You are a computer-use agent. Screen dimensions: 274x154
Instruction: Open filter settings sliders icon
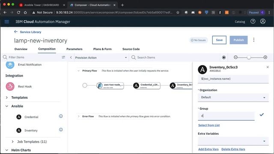[63, 57]
